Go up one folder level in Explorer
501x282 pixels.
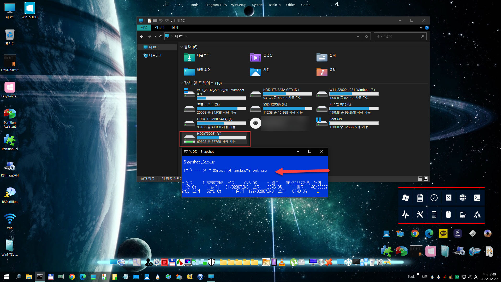pos(161,36)
